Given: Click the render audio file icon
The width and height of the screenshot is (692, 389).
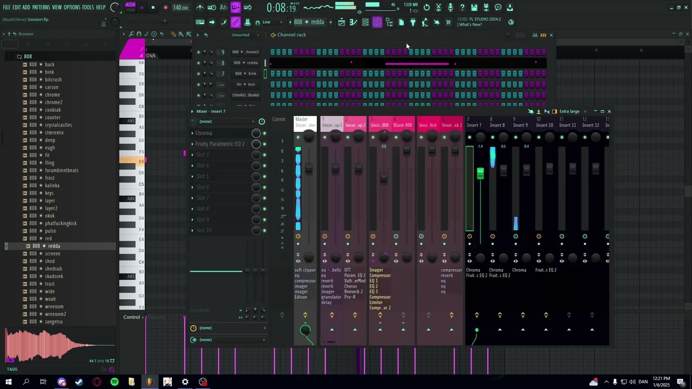Looking at the screenshot, I should click(486, 8).
